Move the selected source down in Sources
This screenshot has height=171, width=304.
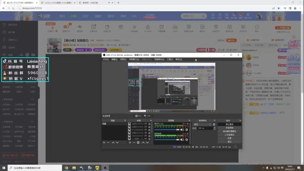147,142
